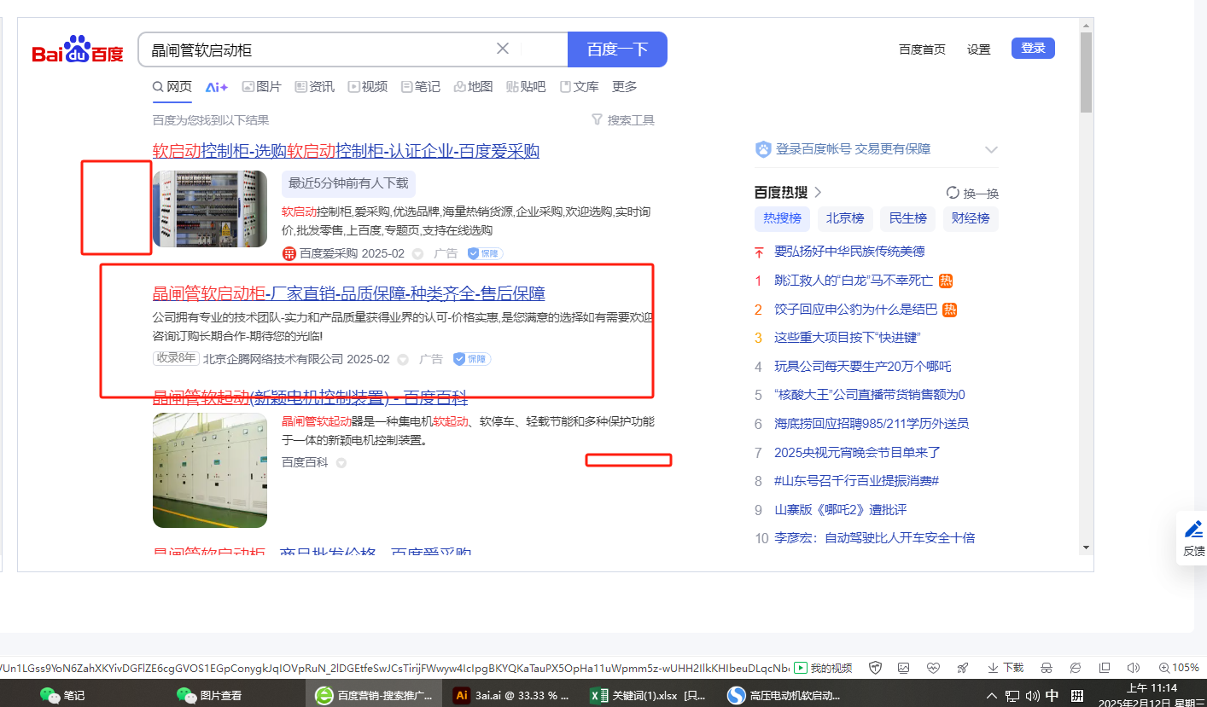Go to 百度首页 link
The image size is (1207, 707).
click(922, 49)
